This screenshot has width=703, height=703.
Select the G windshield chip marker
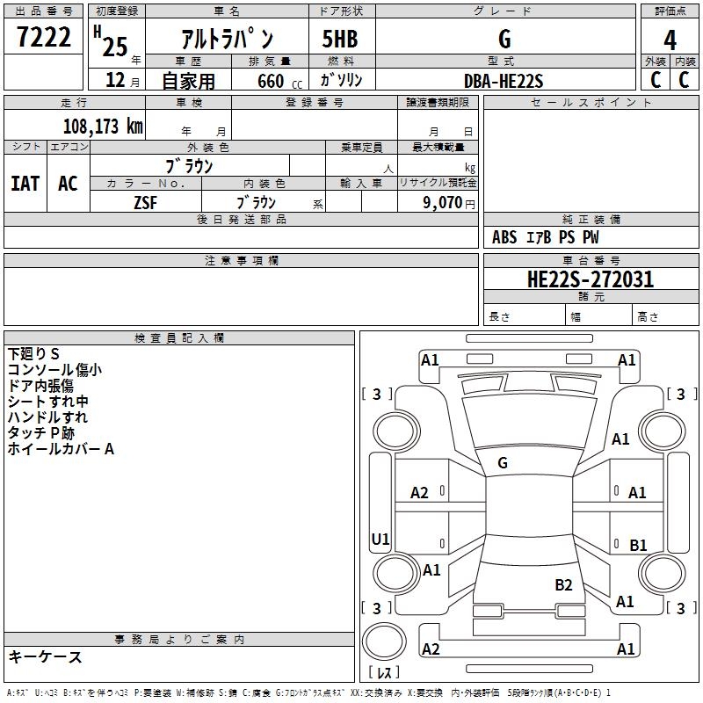(503, 463)
